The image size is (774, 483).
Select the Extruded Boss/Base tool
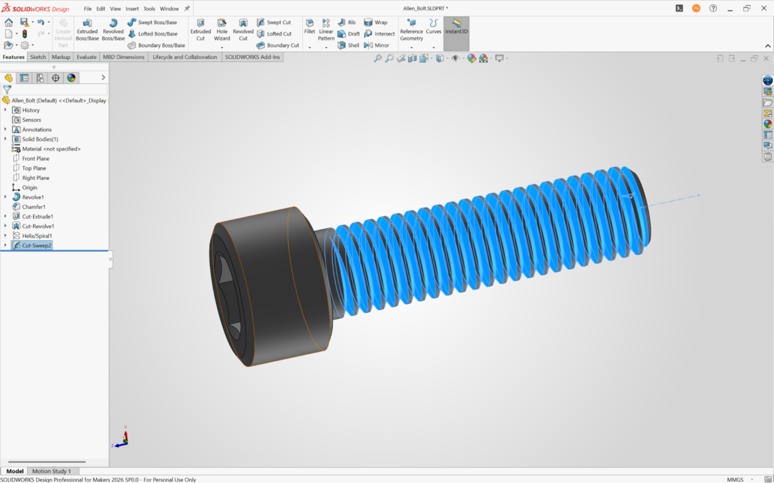pos(87,30)
